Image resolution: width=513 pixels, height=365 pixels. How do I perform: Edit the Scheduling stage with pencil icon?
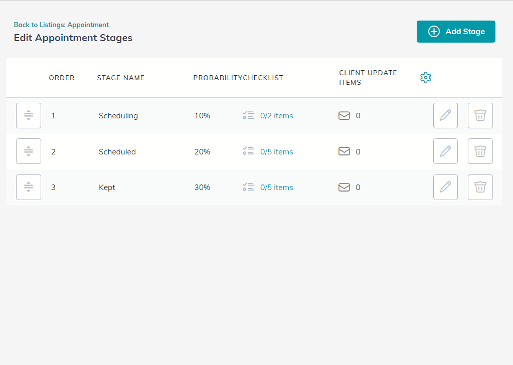click(445, 115)
